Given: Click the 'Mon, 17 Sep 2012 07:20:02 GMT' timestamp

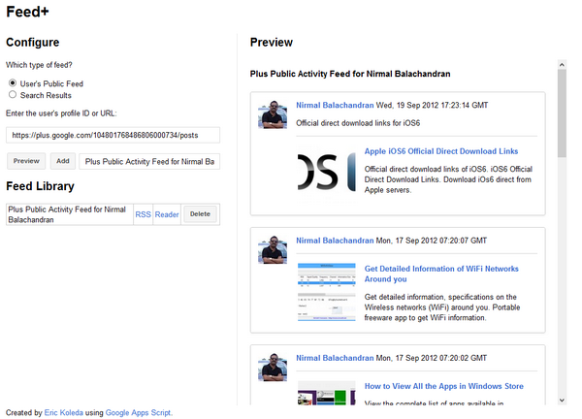Looking at the screenshot, I should click(432, 358).
